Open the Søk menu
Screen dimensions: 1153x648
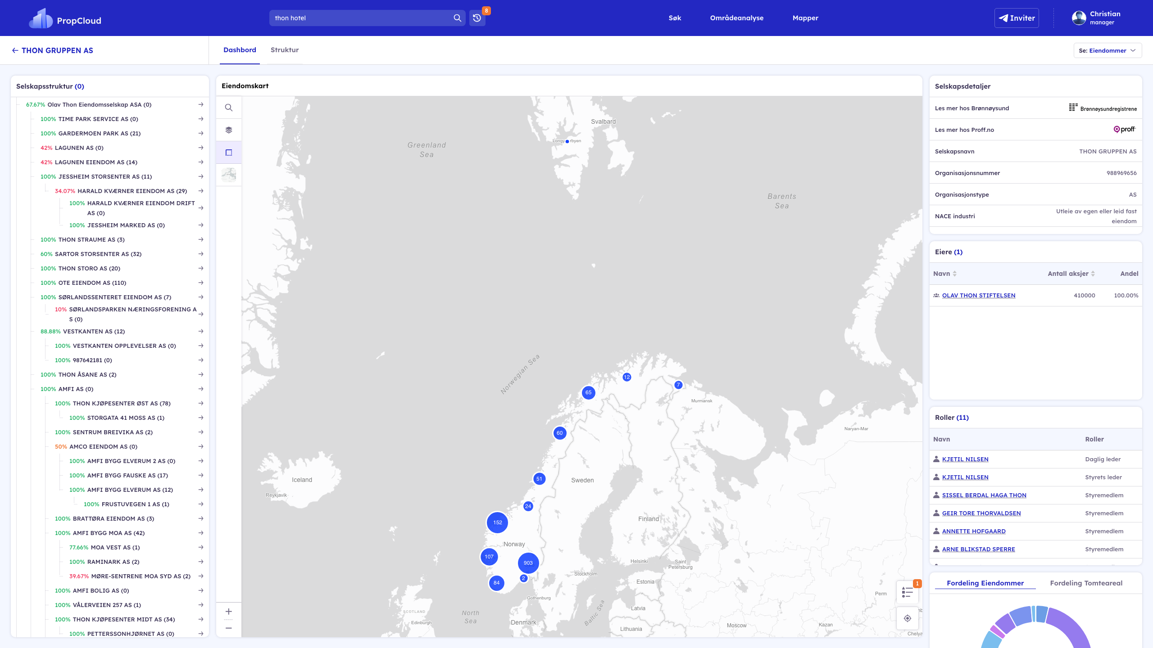click(x=675, y=18)
